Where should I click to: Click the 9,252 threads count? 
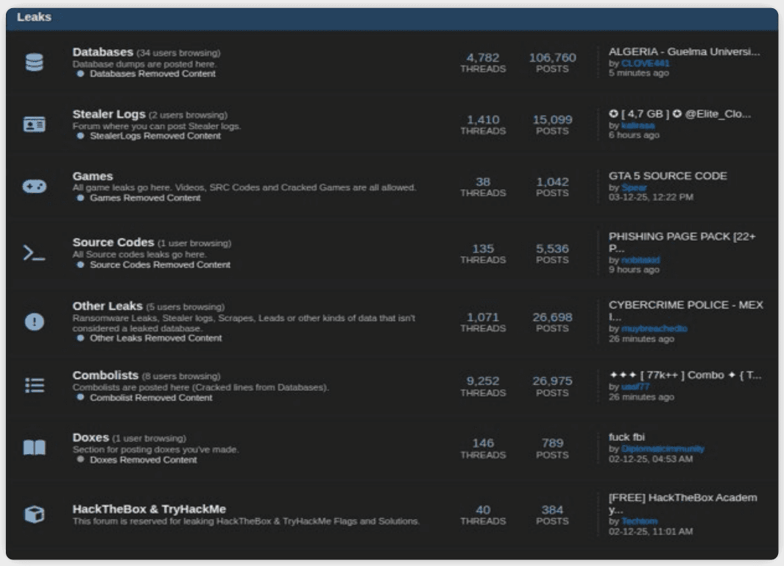(483, 381)
